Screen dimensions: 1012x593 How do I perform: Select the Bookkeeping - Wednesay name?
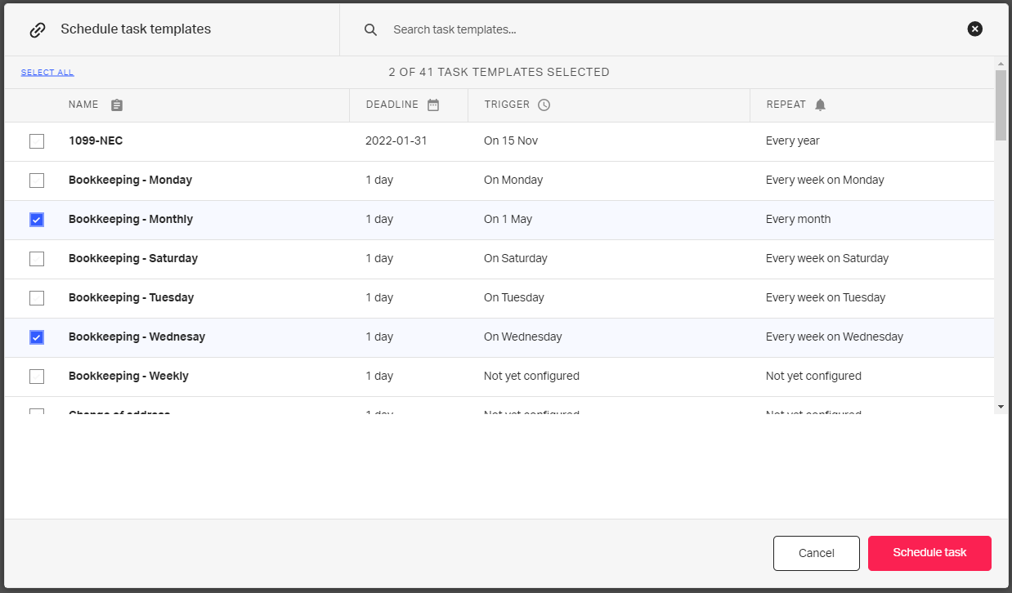tap(137, 337)
